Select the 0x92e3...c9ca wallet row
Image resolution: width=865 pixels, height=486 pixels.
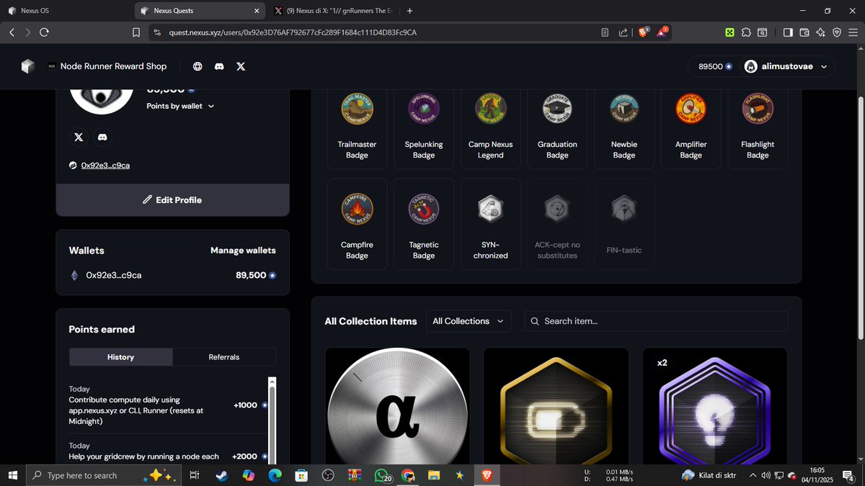click(172, 275)
